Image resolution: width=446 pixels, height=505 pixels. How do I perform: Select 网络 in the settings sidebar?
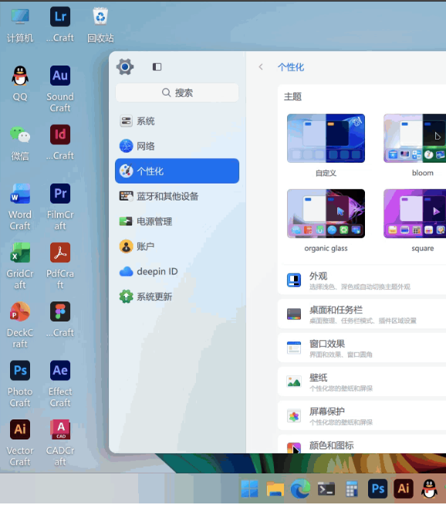pyautogui.click(x=177, y=146)
